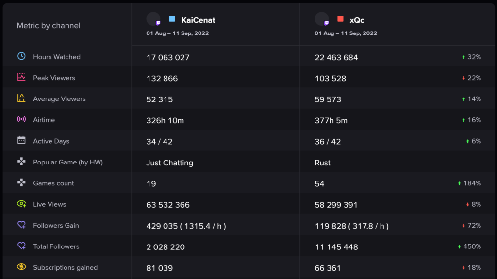
Task: Click the Live Views eye icon
Action: [21, 203]
